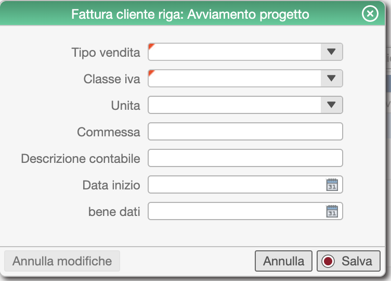Screen dimensions: 391x281
Task: Click inside the Unita combo field
Action: pyautogui.click(x=234, y=105)
